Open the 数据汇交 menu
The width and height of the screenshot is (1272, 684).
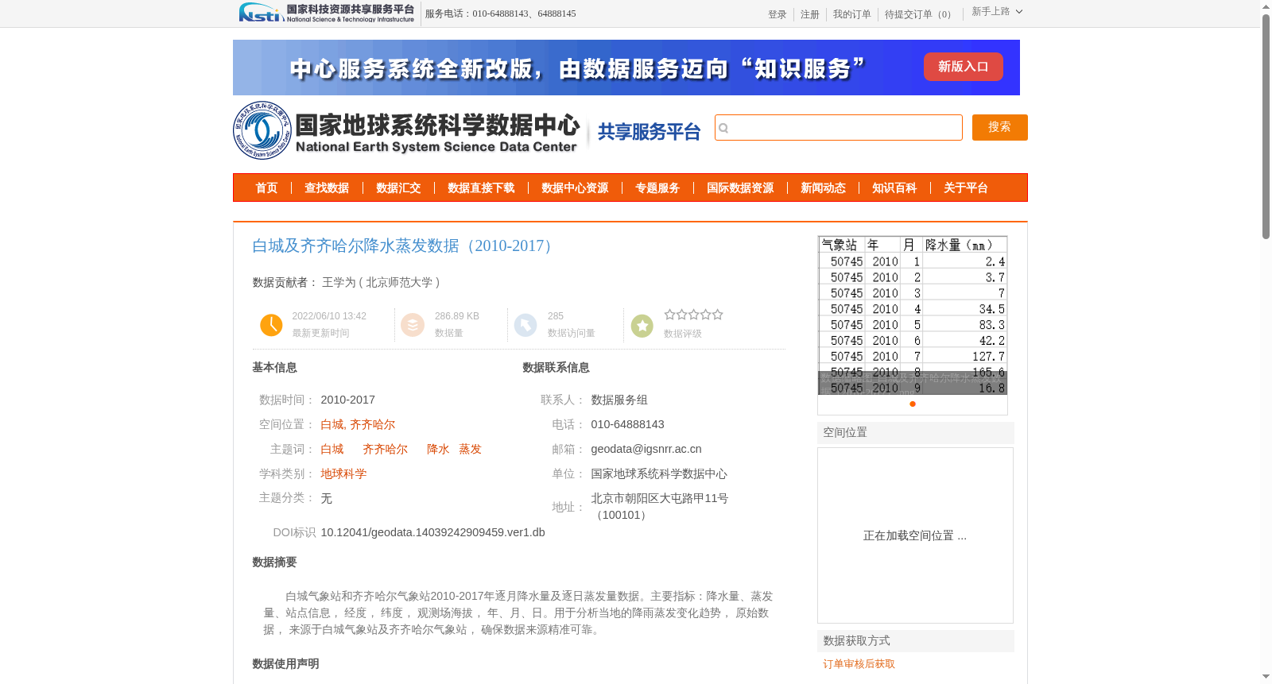point(398,188)
